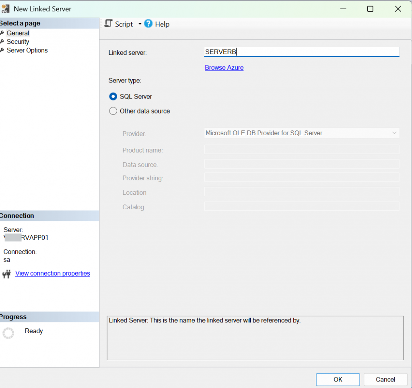Click the wrench icon beside Server Options
412x388 pixels.
[x=2, y=50]
